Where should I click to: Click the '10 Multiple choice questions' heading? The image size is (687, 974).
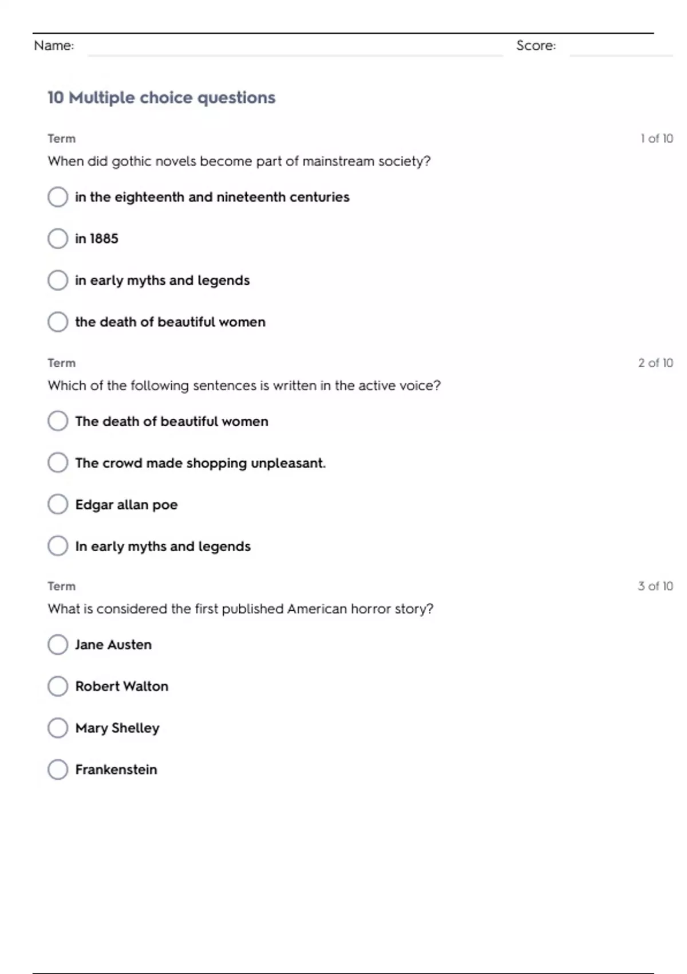pyautogui.click(x=161, y=98)
